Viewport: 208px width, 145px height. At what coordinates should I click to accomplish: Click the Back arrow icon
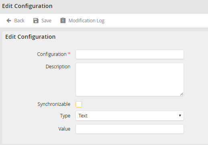tap(9, 21)
